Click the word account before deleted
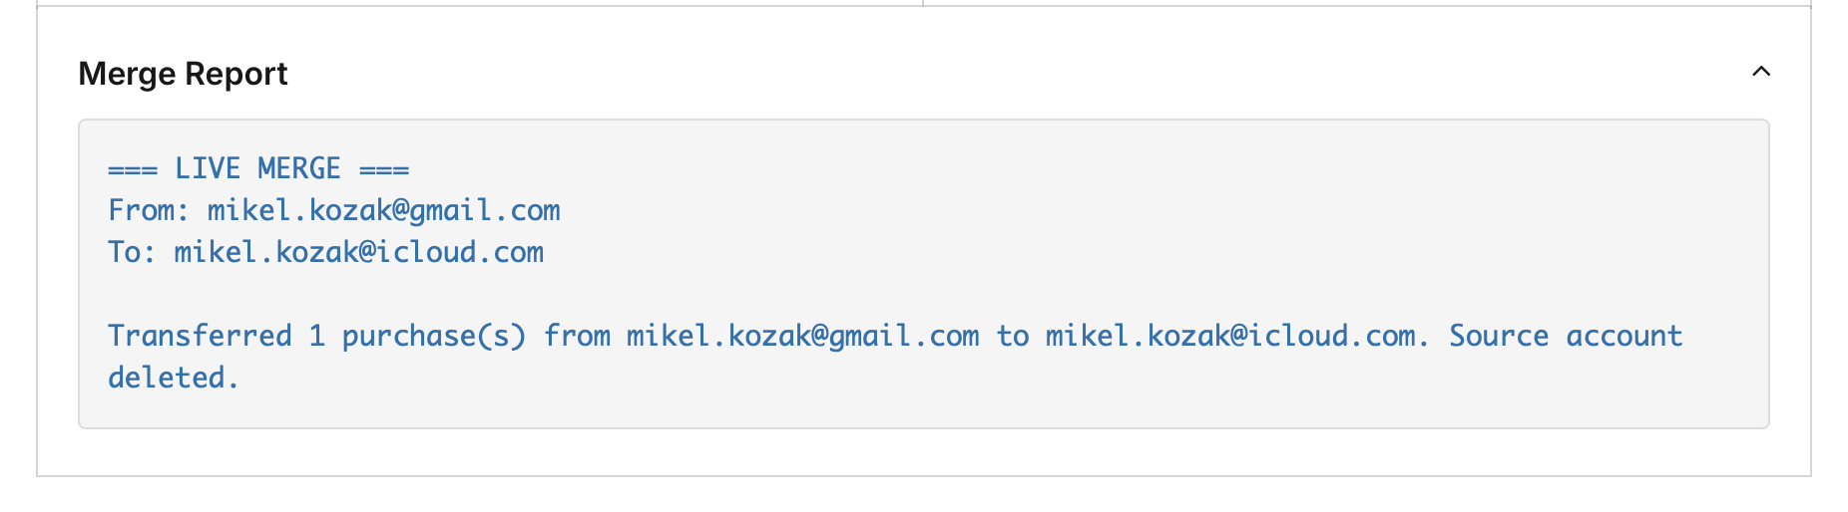 1623,336
